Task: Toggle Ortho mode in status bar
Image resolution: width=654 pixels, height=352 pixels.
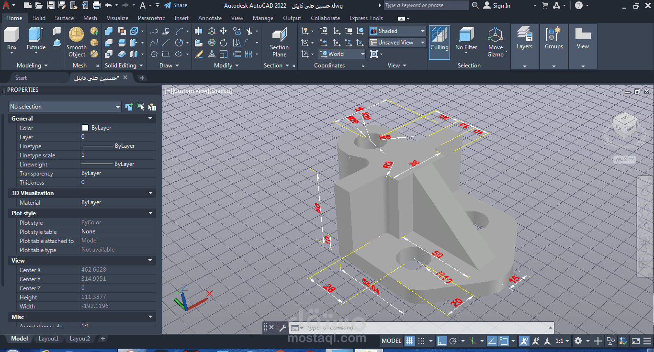Action: (x=441, y=341)
